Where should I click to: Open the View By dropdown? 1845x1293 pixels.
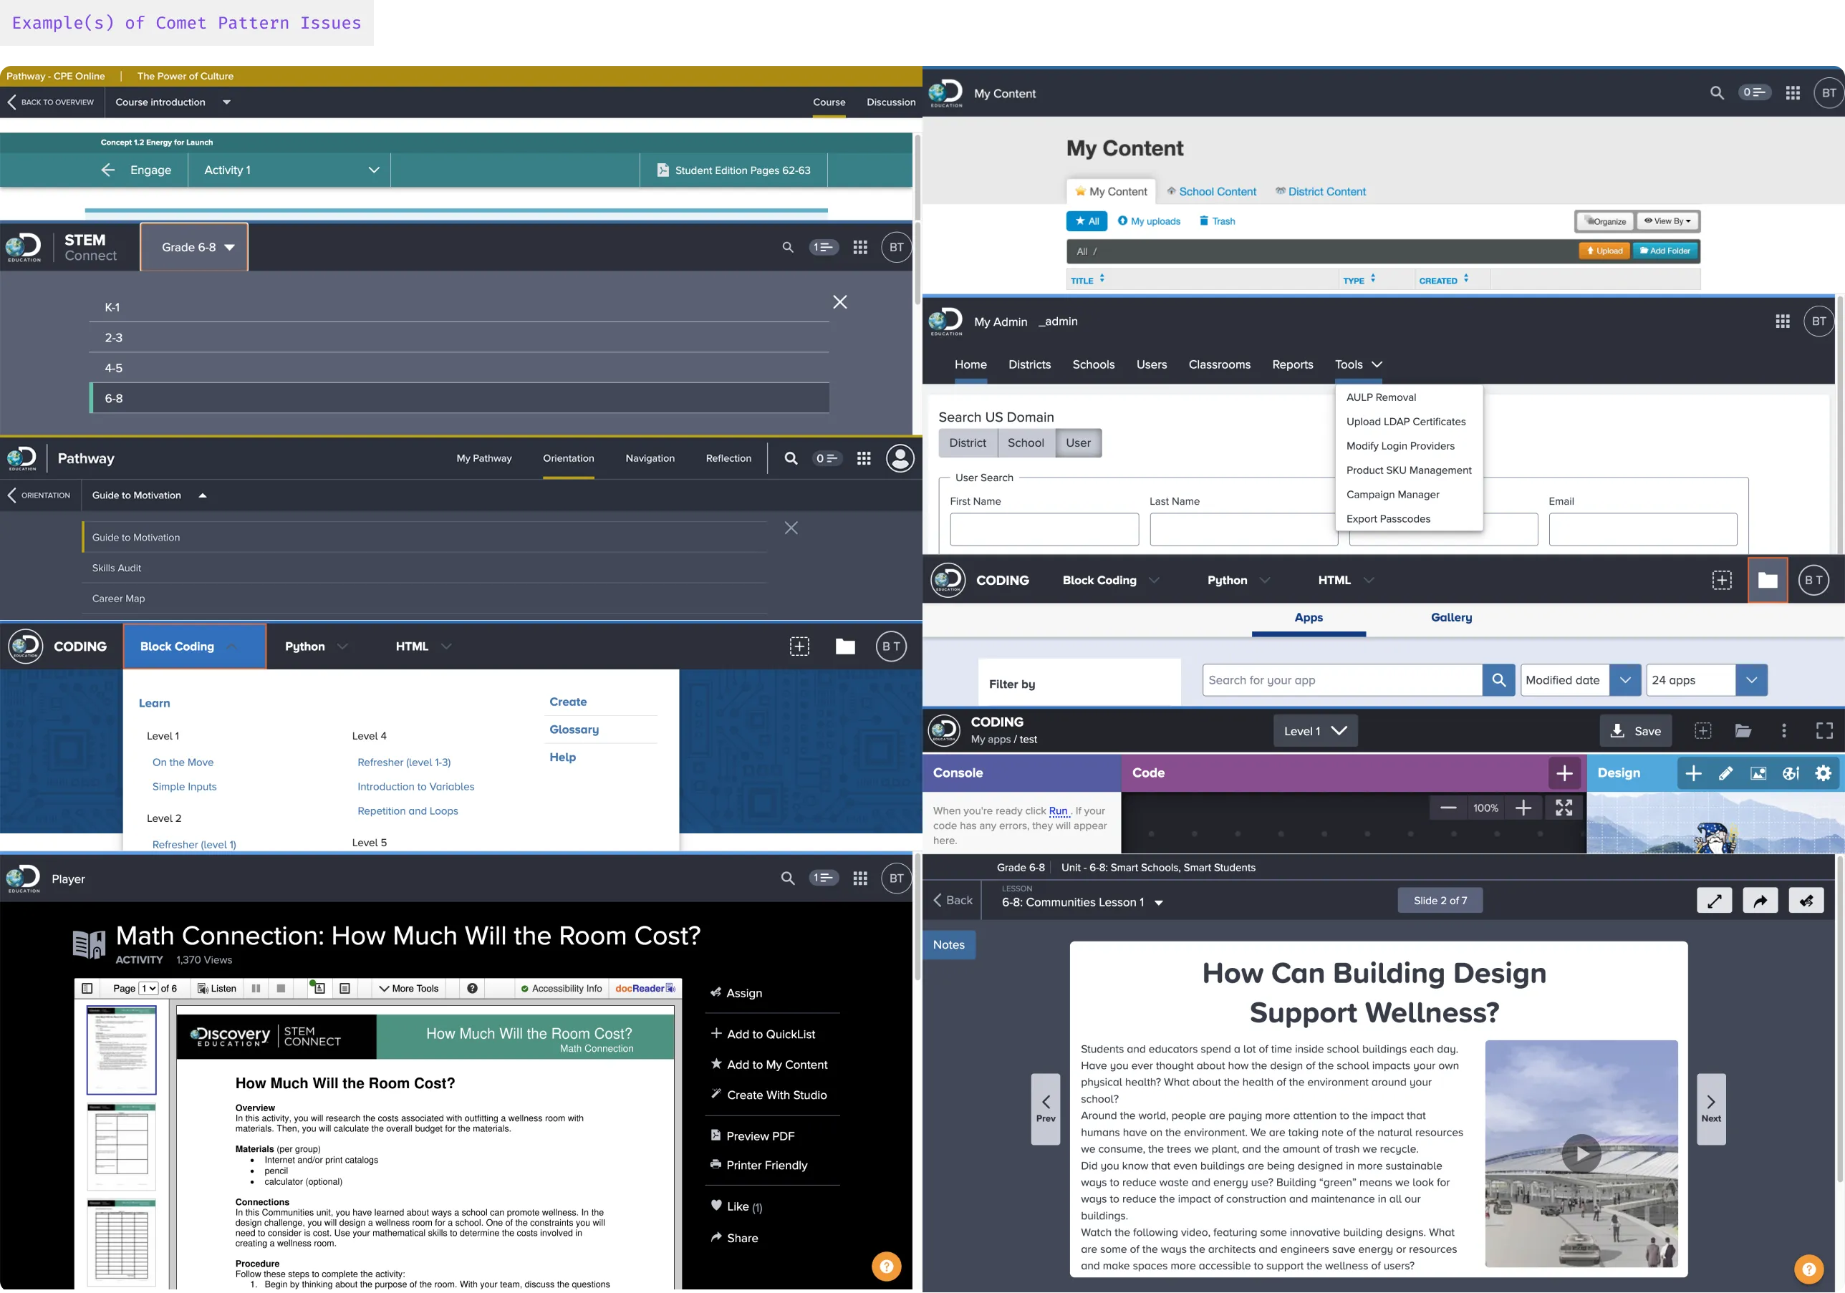coord(1667,221)
